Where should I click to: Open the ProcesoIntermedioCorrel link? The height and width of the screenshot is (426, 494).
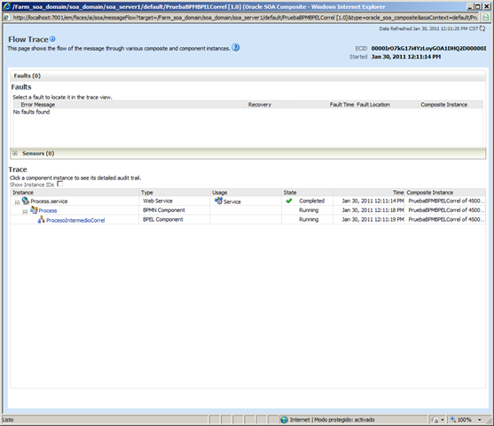(x=75, y=220)
